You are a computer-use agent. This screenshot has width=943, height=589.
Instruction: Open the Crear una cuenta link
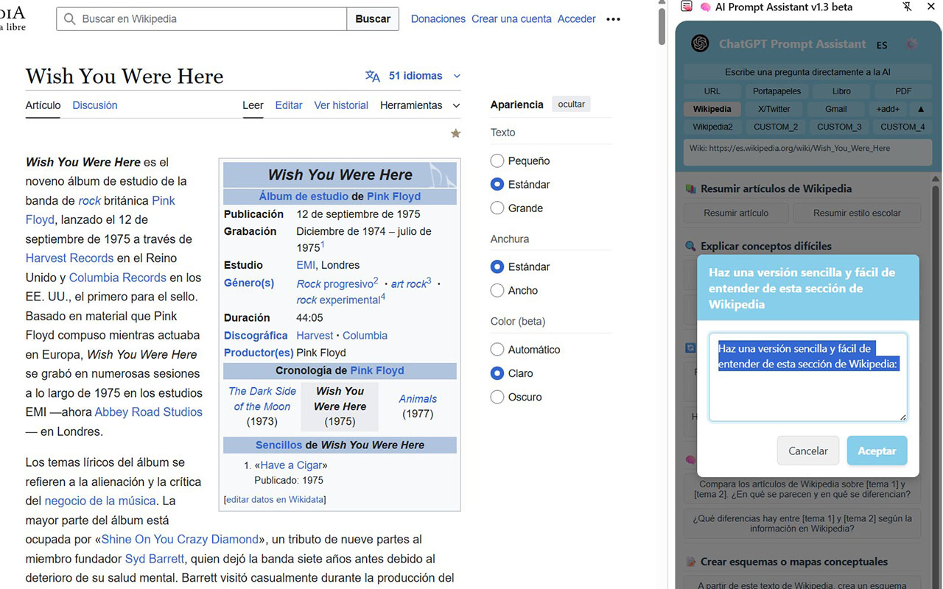511,19
